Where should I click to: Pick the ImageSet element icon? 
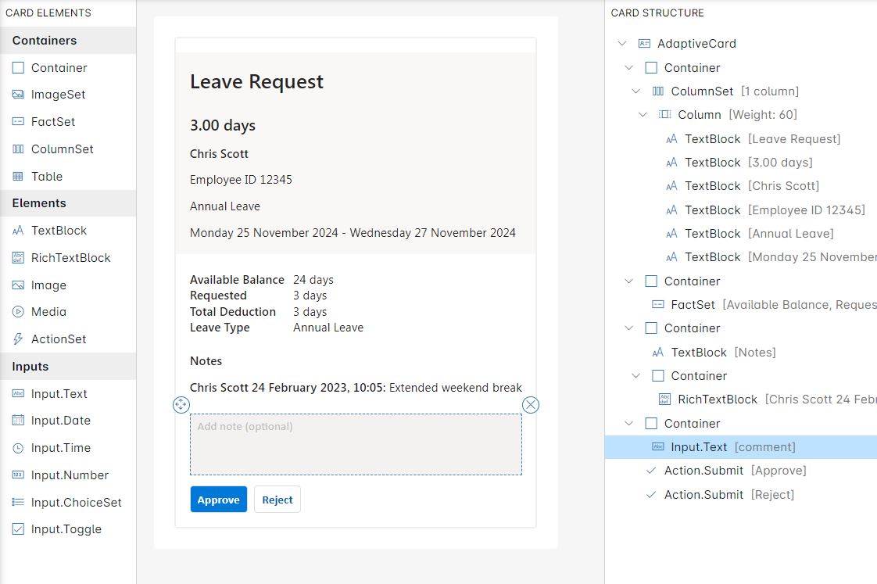(18, 95)
